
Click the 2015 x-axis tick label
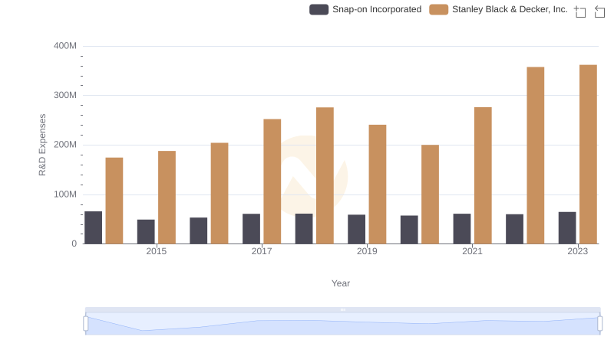pyautogui.click(x=156, y=251)
